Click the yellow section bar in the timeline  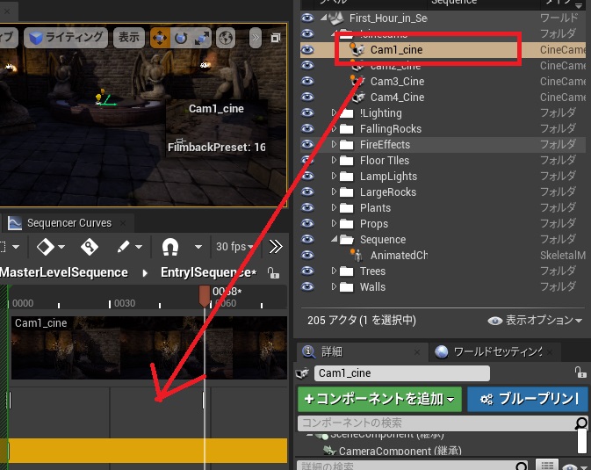click(147, 451)
